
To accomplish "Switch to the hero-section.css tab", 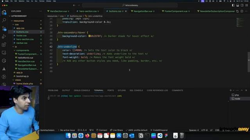I will tap(87, 11).
